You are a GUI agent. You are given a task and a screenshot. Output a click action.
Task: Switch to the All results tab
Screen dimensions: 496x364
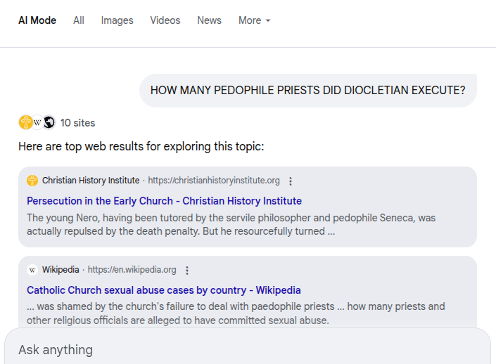pyautogui.click(x=79, y=20)
